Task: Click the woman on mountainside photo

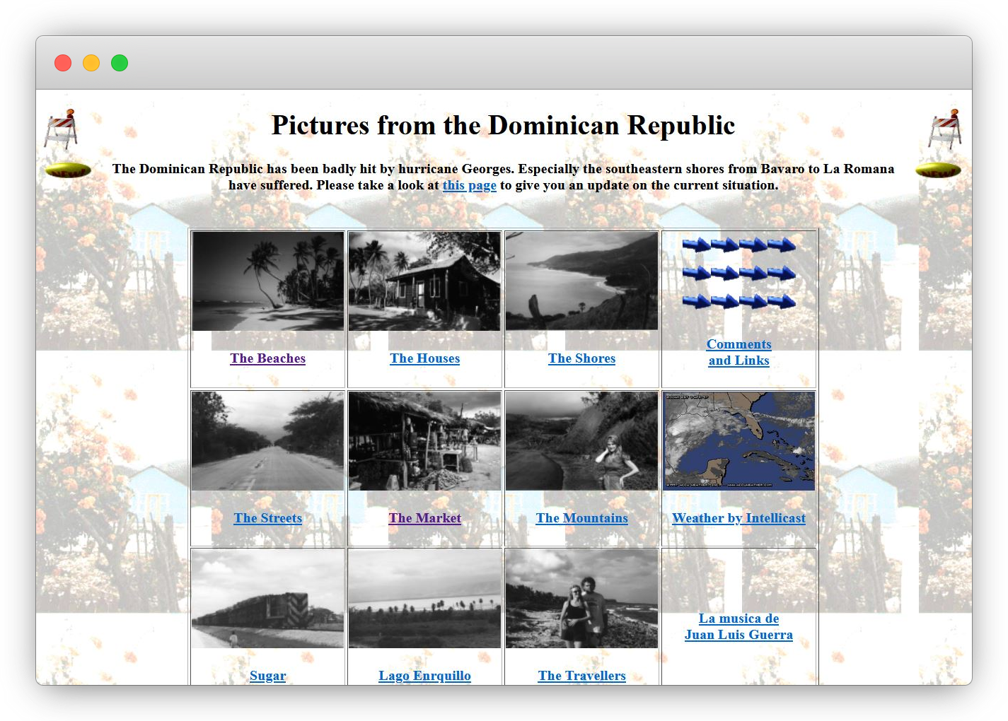Action: [582, 441]
